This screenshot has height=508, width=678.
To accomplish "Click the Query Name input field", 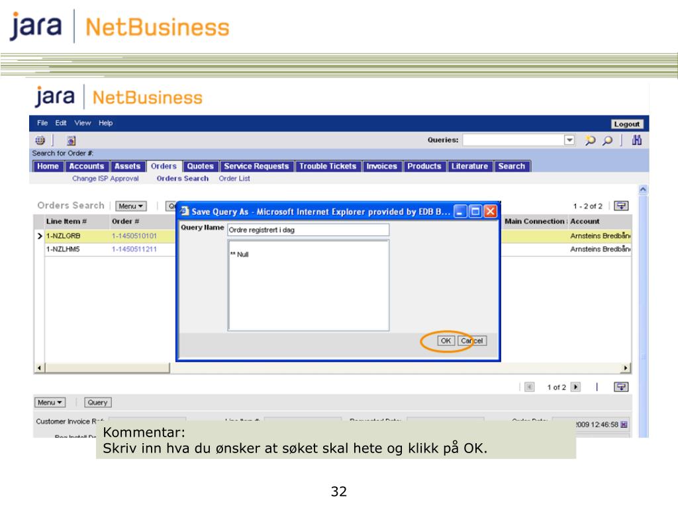I will tap(309, 230).
